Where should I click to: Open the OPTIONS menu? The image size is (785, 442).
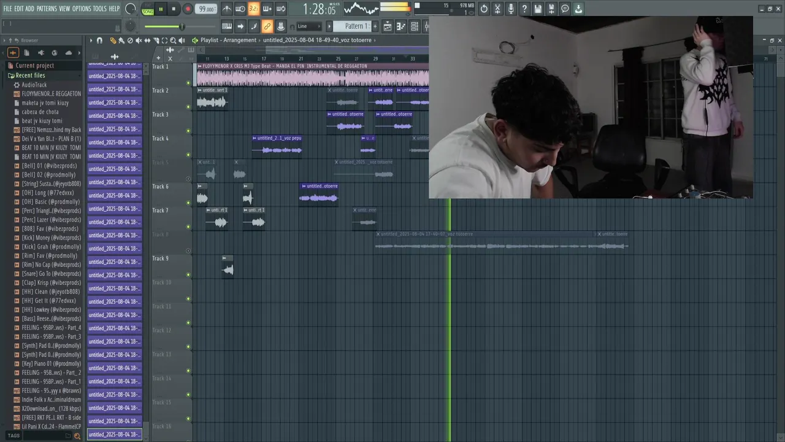(82, 9)
